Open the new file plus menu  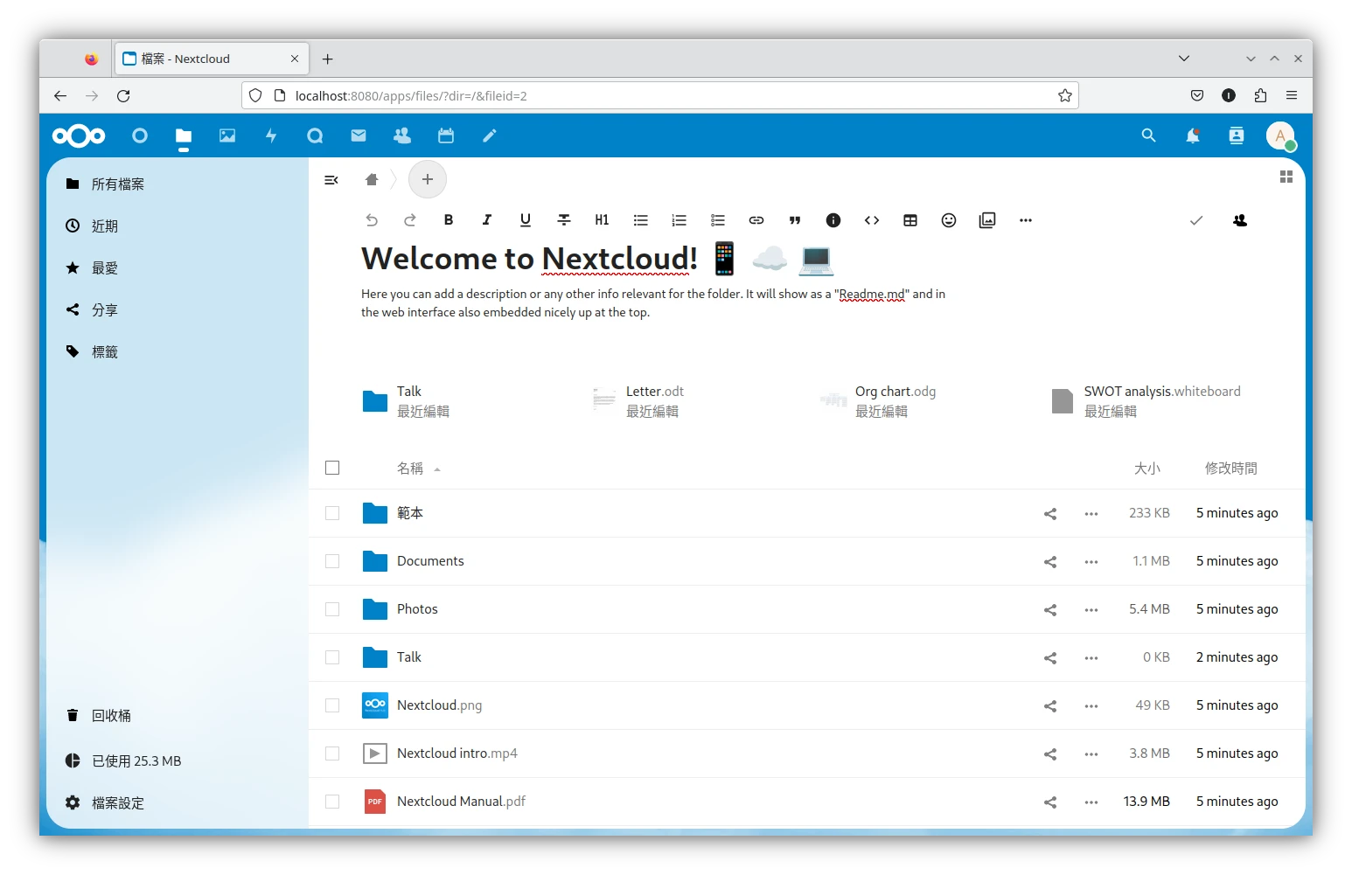428,179
